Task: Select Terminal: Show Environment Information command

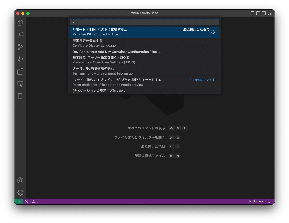Action: [x=144, y=71]
